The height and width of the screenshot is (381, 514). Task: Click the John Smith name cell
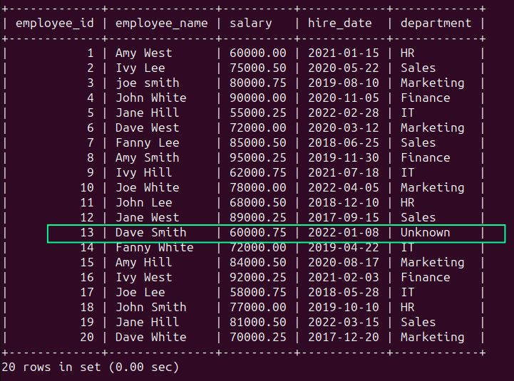150,307
